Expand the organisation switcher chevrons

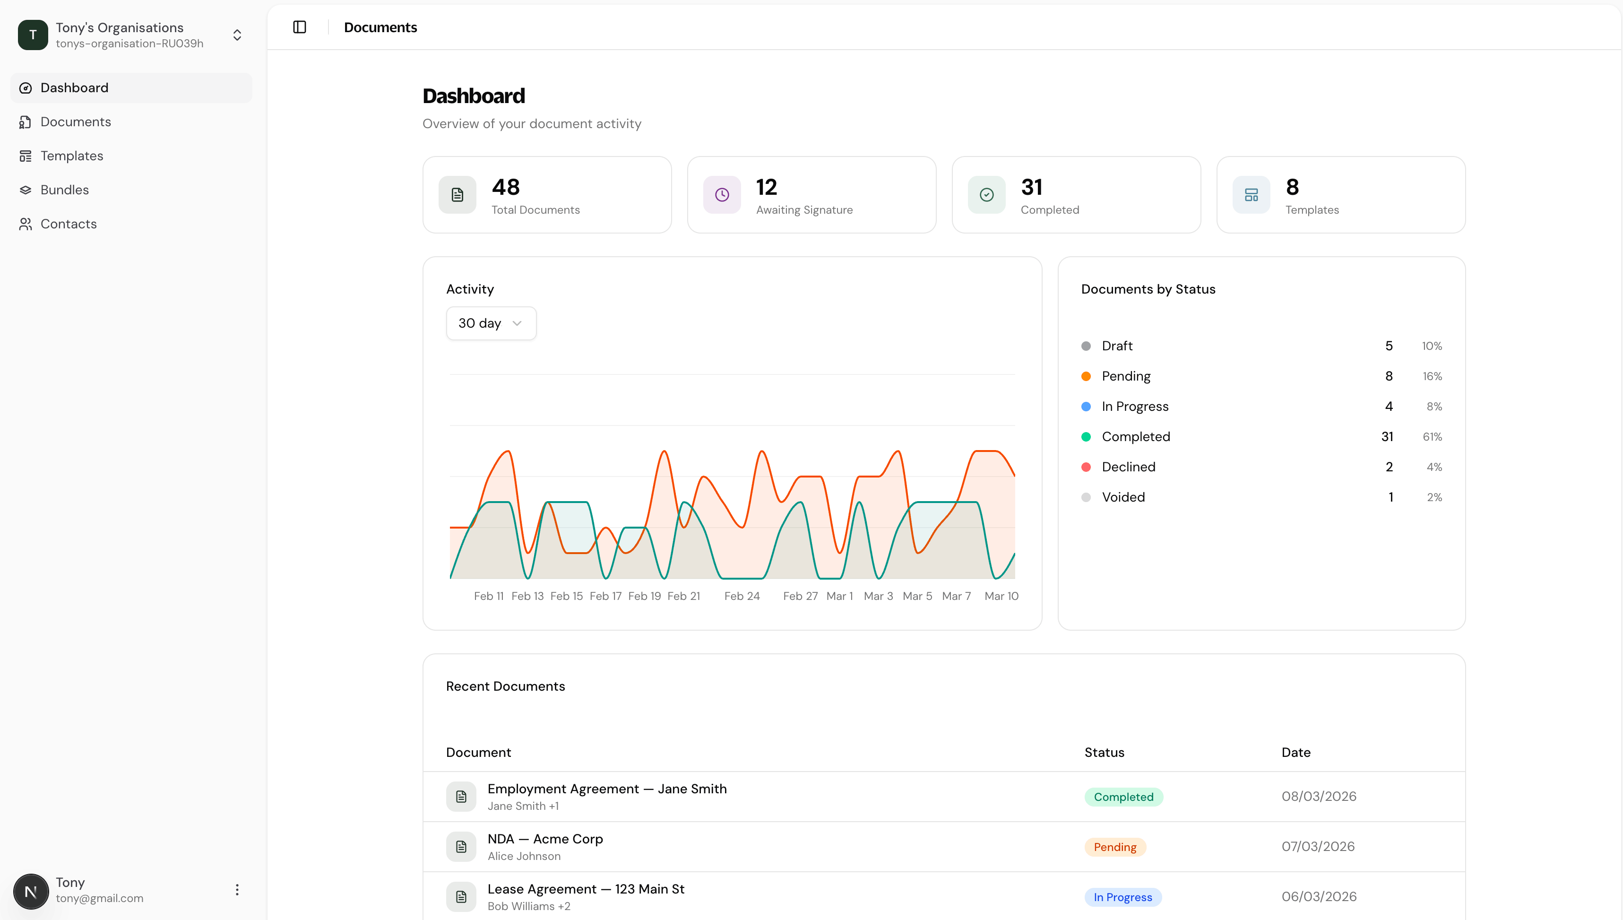click(x=237, y=35)
